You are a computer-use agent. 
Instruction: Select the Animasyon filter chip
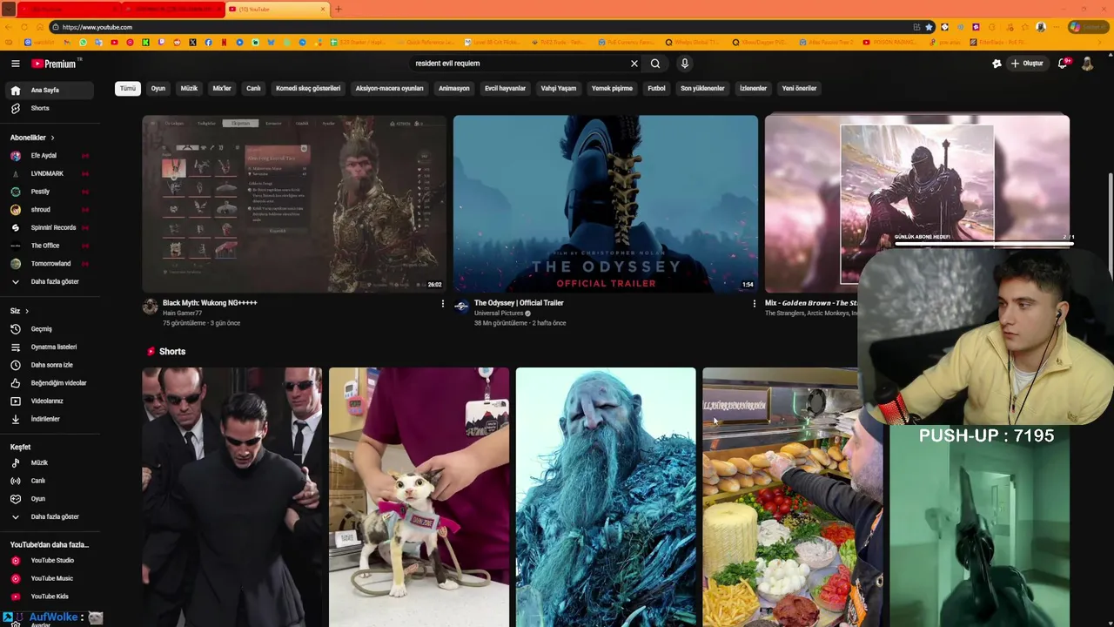click(454, 88)
